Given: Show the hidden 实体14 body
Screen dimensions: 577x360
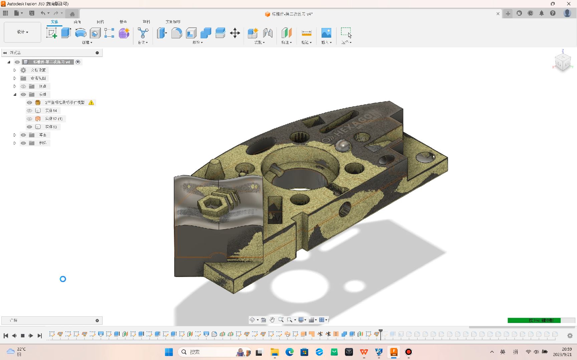Looking at the screenshot, I should [29, 110].
